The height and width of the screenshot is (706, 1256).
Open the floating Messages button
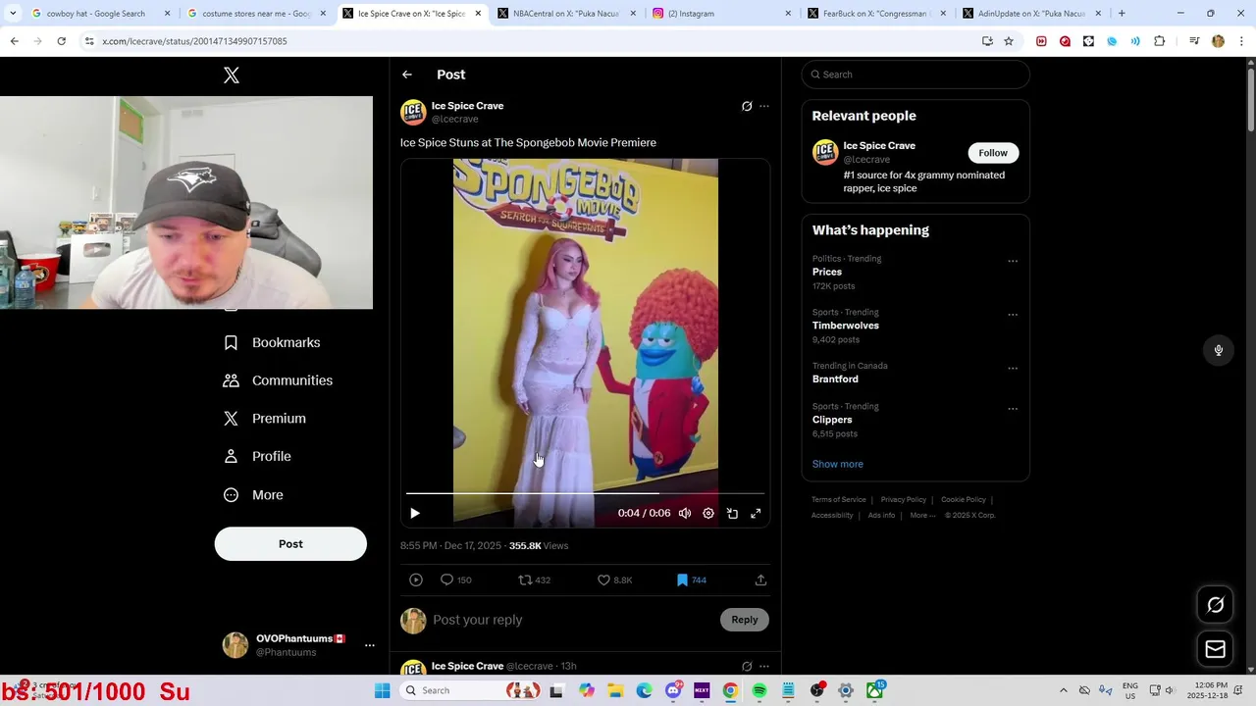coord(1215,649)
